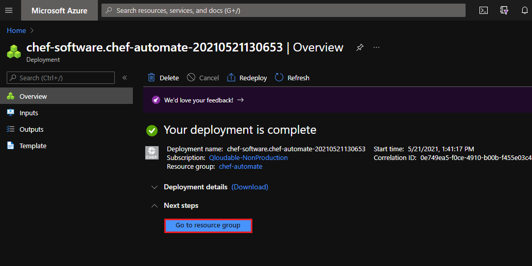Open the notifications bell
The width and height of the screenshot is (532, 266).
[525, 10]
